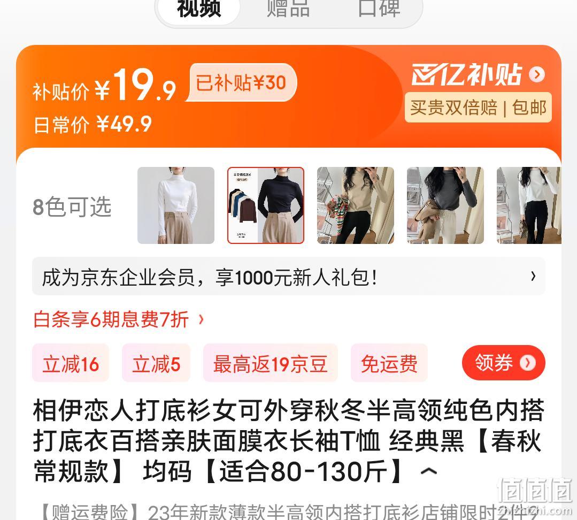This screenshot has height=520, width=577.
Task: Click the 领券 arrow circle icon
Action: (x=528, y=363)
